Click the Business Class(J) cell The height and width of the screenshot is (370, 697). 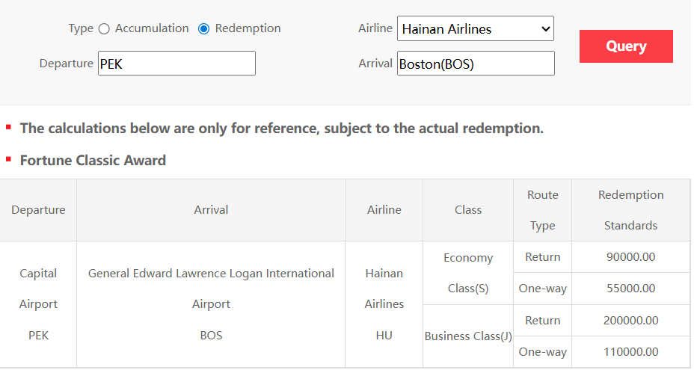(x=468, y=336)
